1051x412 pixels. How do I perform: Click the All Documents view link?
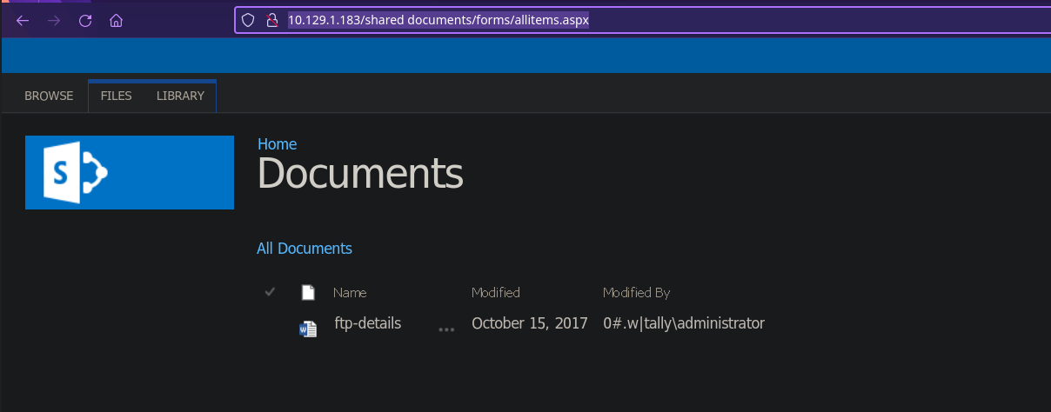pos(305,249)
